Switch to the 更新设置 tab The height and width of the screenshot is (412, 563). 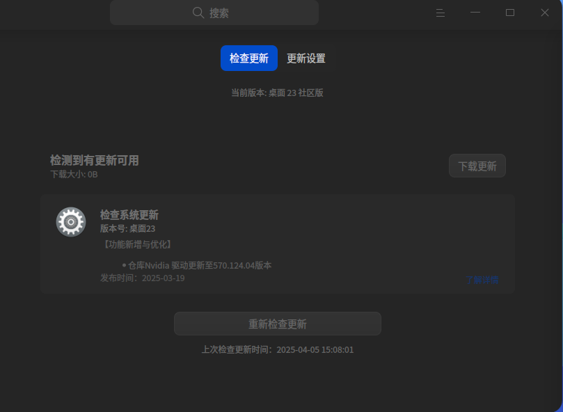[306, 58]
